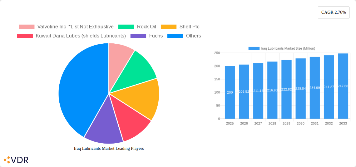Click the 2025 x-axis label
This screenshot has width=356, height=167.
[230, 123]
